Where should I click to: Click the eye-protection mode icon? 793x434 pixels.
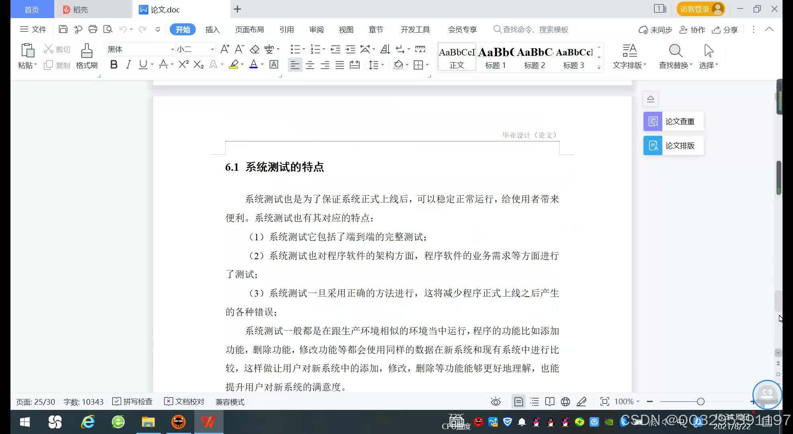pos(496,401)
